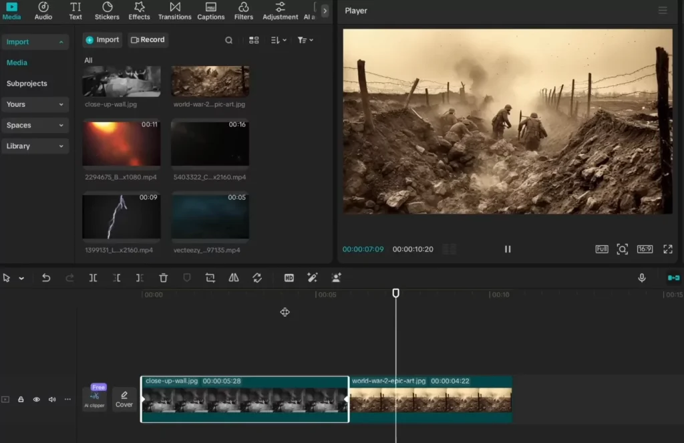
Task: Open the Player panel menu
Action: coord(663,11)
